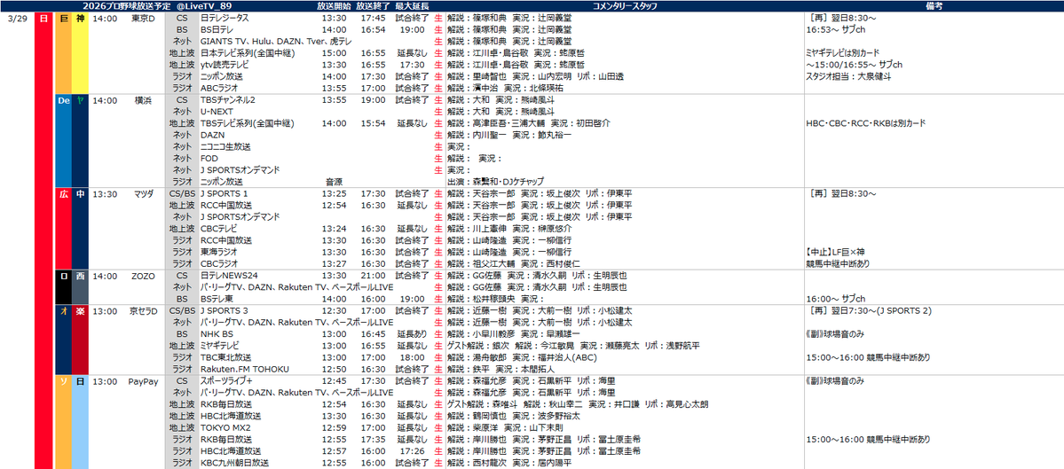Viewport: 1064px width, 469px height.
Task: Click the BSテレ東 cell
Action: click(217, 300)
